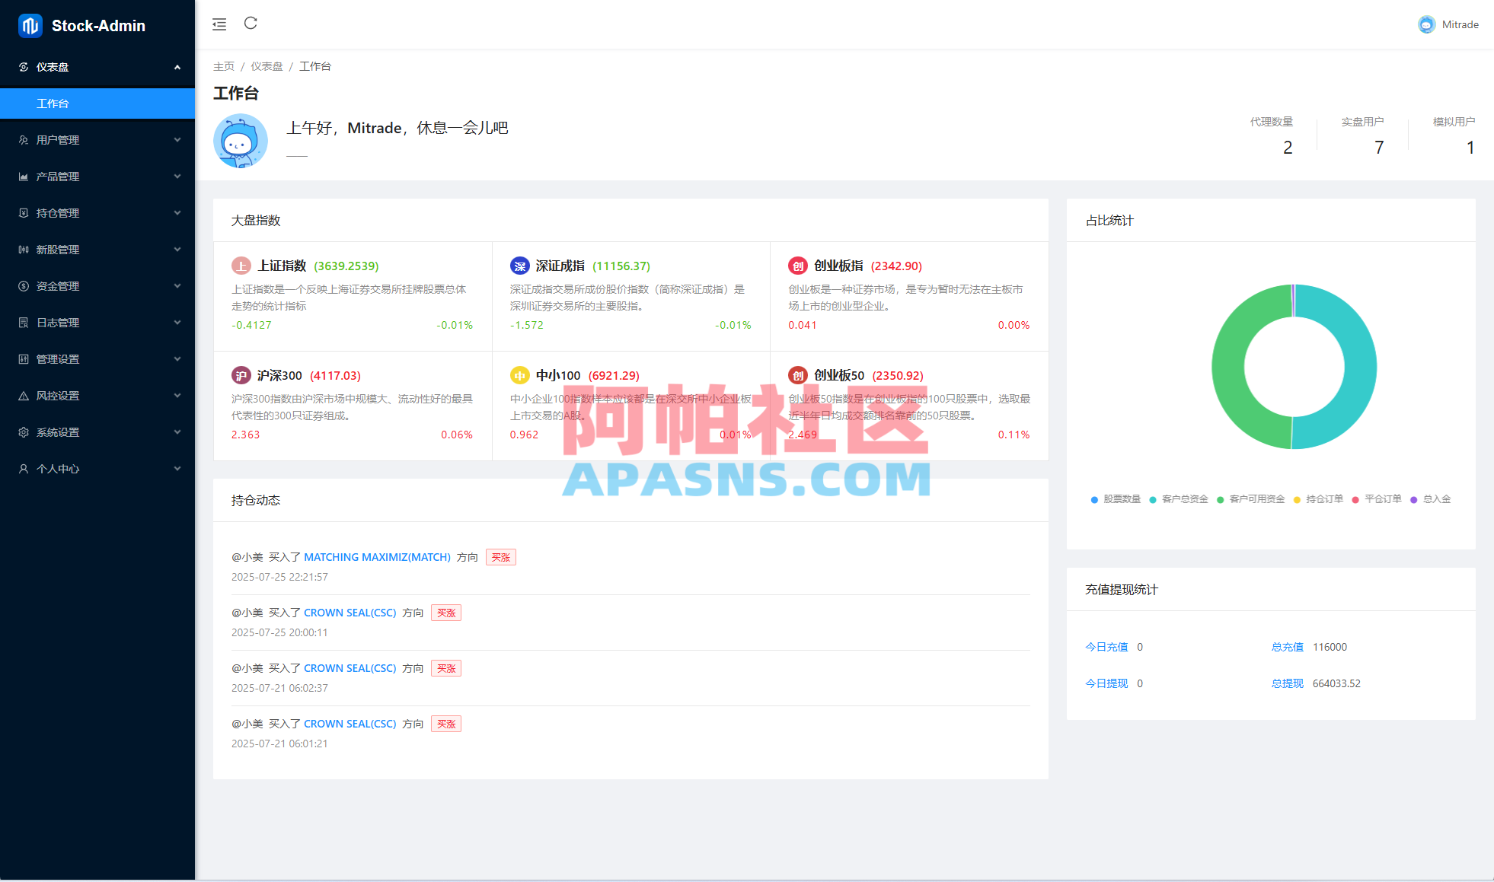The height and width of the screenshot is (882, 1494).
Task: Click the sidebar collapse icon
Action: 219,24
